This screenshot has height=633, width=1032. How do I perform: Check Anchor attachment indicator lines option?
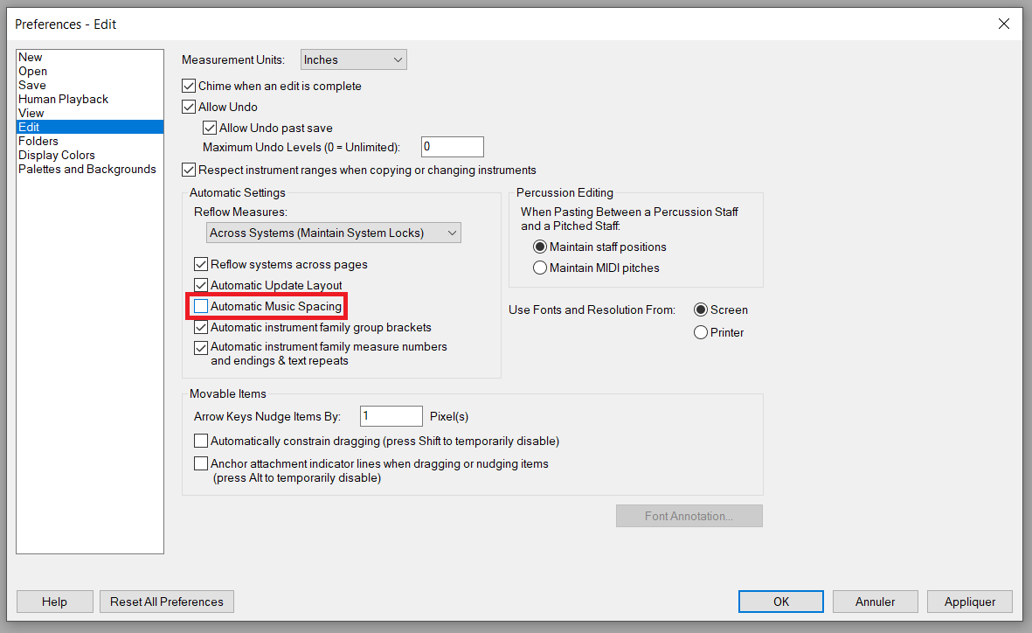201,464
